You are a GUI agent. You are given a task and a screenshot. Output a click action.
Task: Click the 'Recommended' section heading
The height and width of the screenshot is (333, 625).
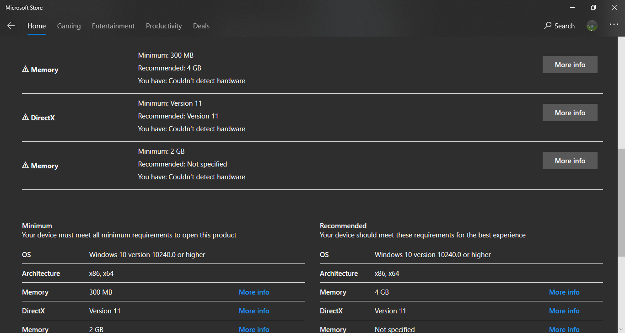[343, 226]
